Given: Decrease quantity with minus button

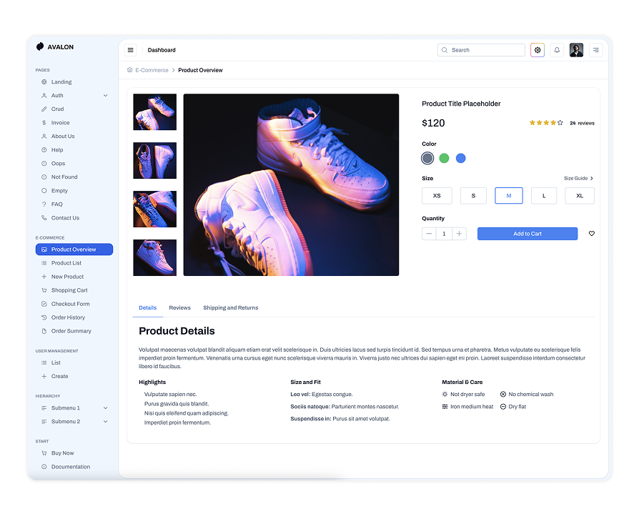Looking at the screenshot, I should (x=429, y=234).
